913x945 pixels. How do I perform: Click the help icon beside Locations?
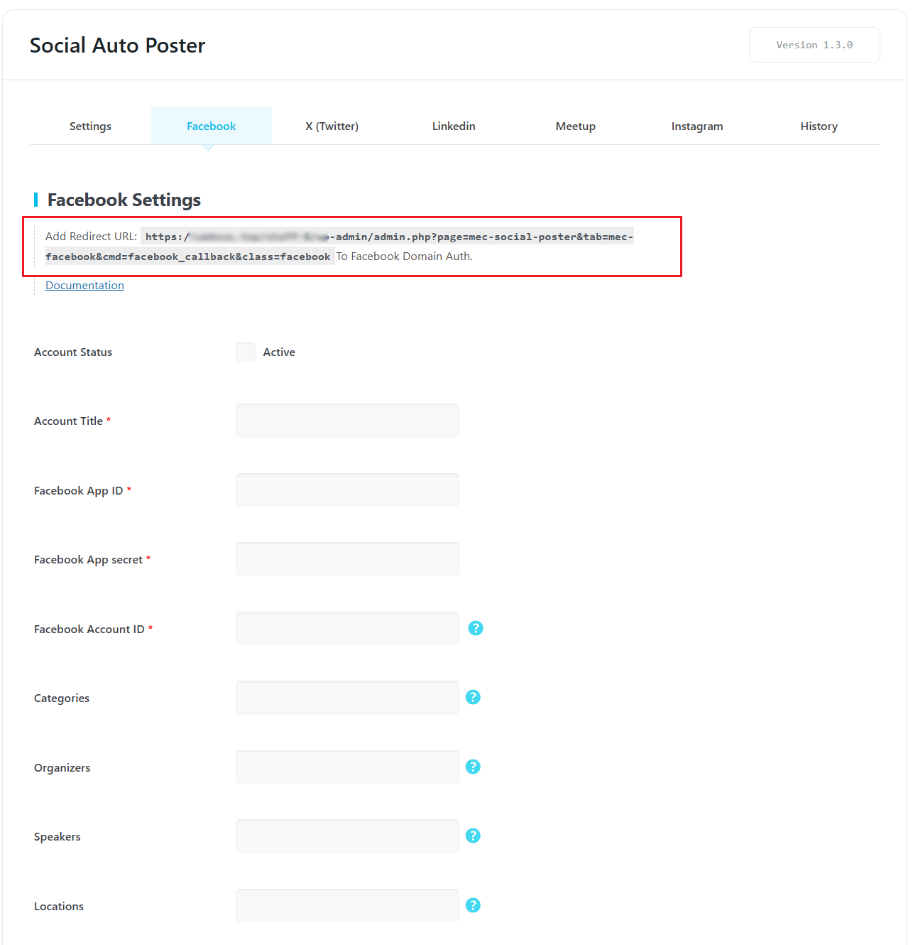pos(473,905)
